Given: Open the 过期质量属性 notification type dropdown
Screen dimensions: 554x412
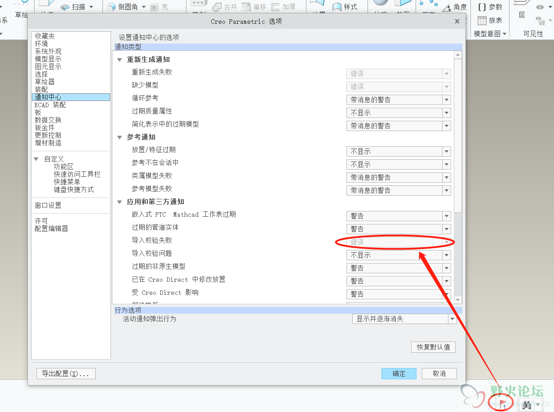Looking at the screenshot, I should coord(399,113).
